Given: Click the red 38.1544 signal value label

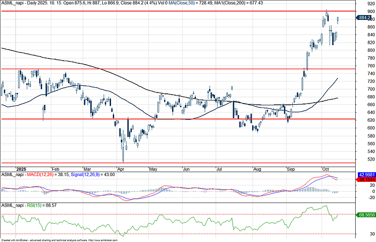Looking at the screenshot, I should click(365, 180).
